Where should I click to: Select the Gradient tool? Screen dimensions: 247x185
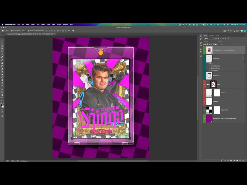[x=2, y=71]
